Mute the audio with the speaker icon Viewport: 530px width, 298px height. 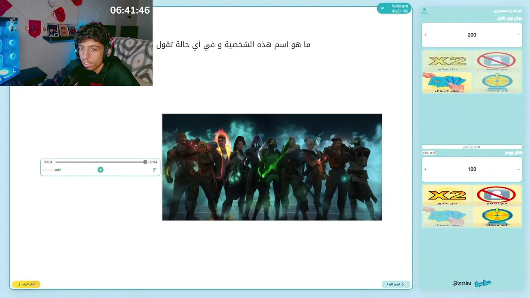coord(58,170)
